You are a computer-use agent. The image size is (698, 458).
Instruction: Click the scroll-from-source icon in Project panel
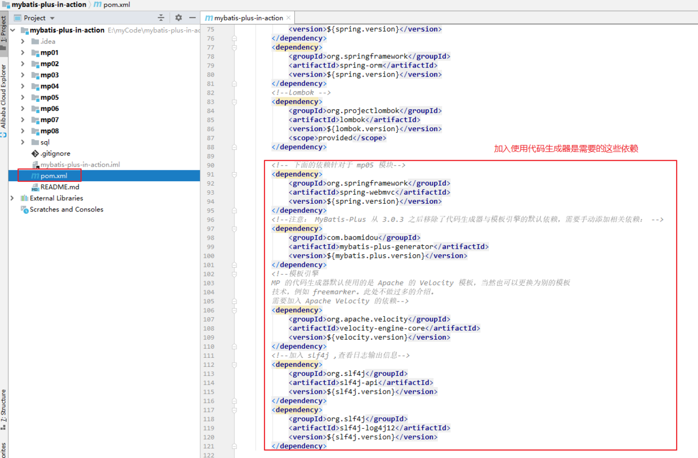point(161,18)
